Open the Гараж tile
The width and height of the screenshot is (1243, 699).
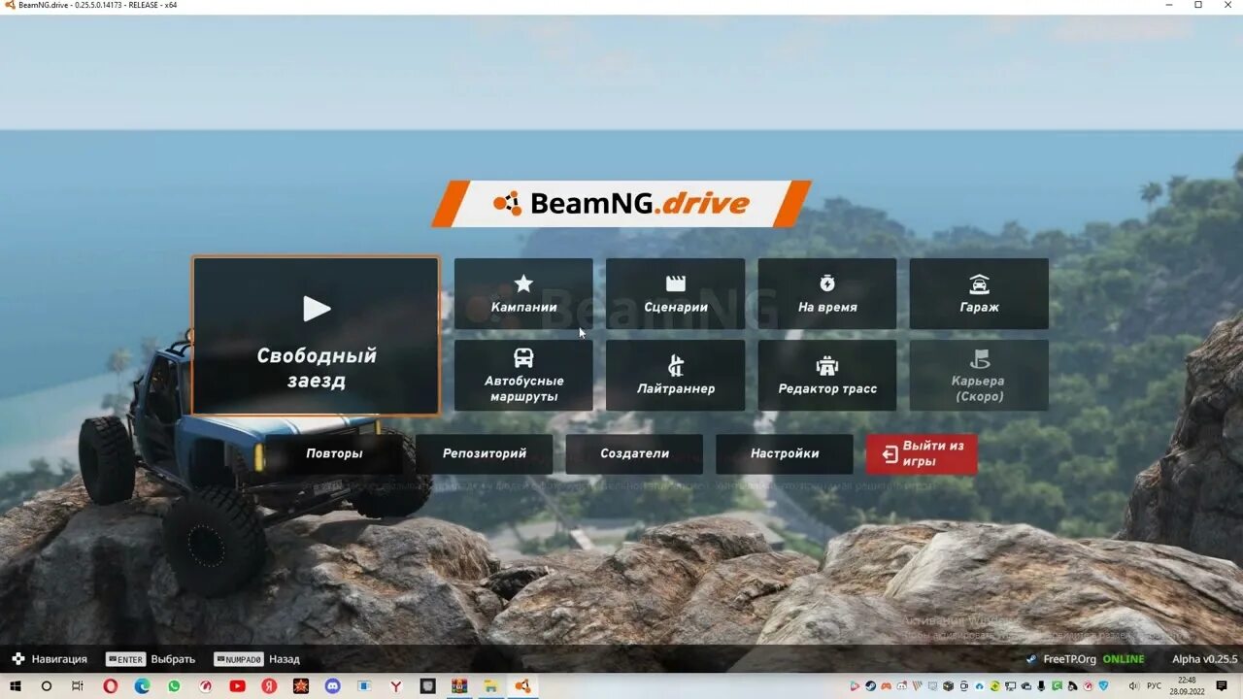tap(979, 294)
